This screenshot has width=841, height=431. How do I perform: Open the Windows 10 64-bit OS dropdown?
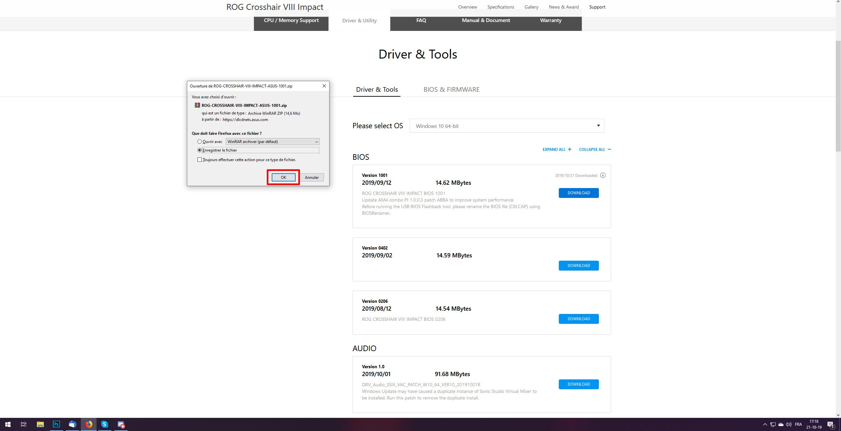pos(507,126)
